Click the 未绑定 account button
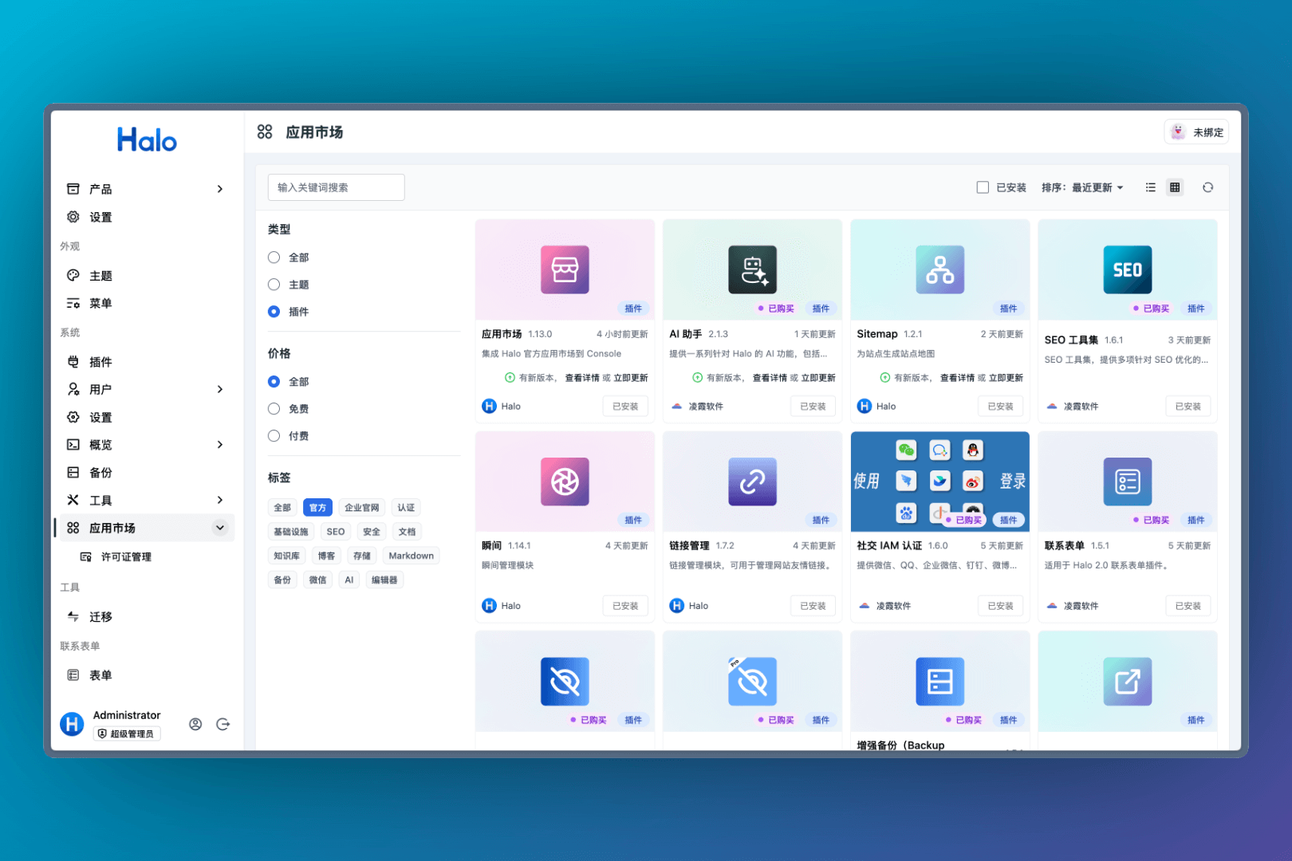 pyautogui.click(x=1196, y=132)
